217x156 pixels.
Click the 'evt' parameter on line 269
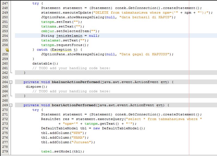click(x=160, y=105)
